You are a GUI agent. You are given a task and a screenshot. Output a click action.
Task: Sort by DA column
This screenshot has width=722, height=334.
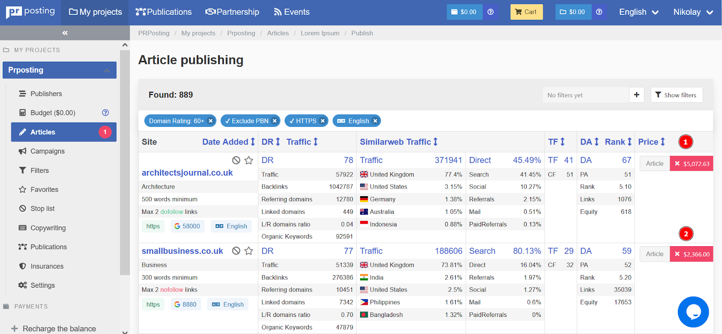point(590,142)
